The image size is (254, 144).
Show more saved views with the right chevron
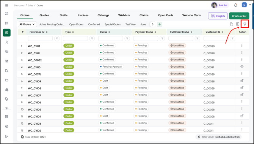(x=152, y=24)
